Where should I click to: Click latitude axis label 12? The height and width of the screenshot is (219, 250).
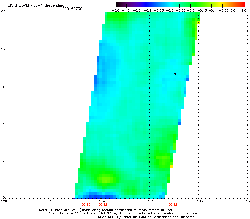(3, 161)
